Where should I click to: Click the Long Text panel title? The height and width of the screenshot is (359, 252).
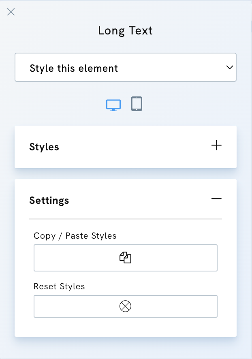click(x=125, y=30)
